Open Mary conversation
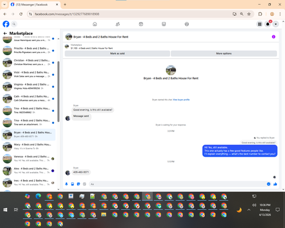 pos(28,146)
